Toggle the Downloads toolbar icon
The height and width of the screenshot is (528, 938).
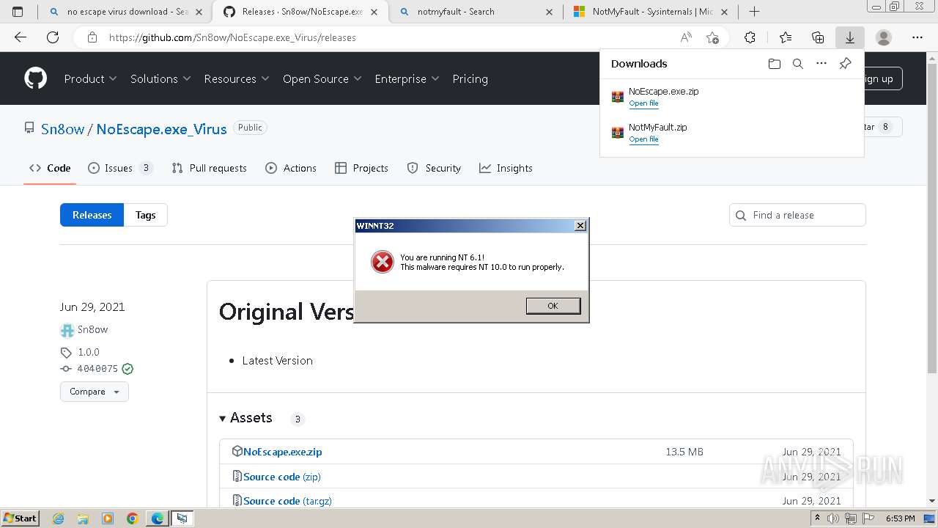(850, 37)
